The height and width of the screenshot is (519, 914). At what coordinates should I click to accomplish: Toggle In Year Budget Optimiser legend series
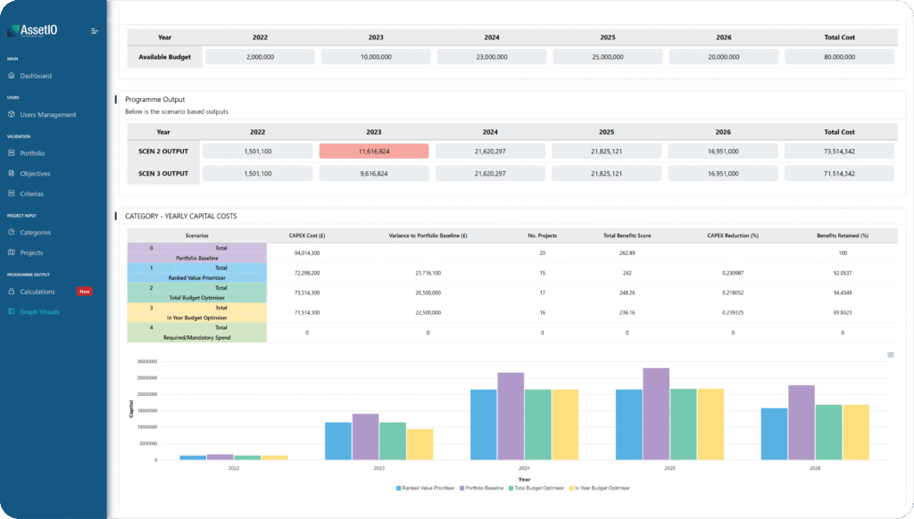coord(600,488)
